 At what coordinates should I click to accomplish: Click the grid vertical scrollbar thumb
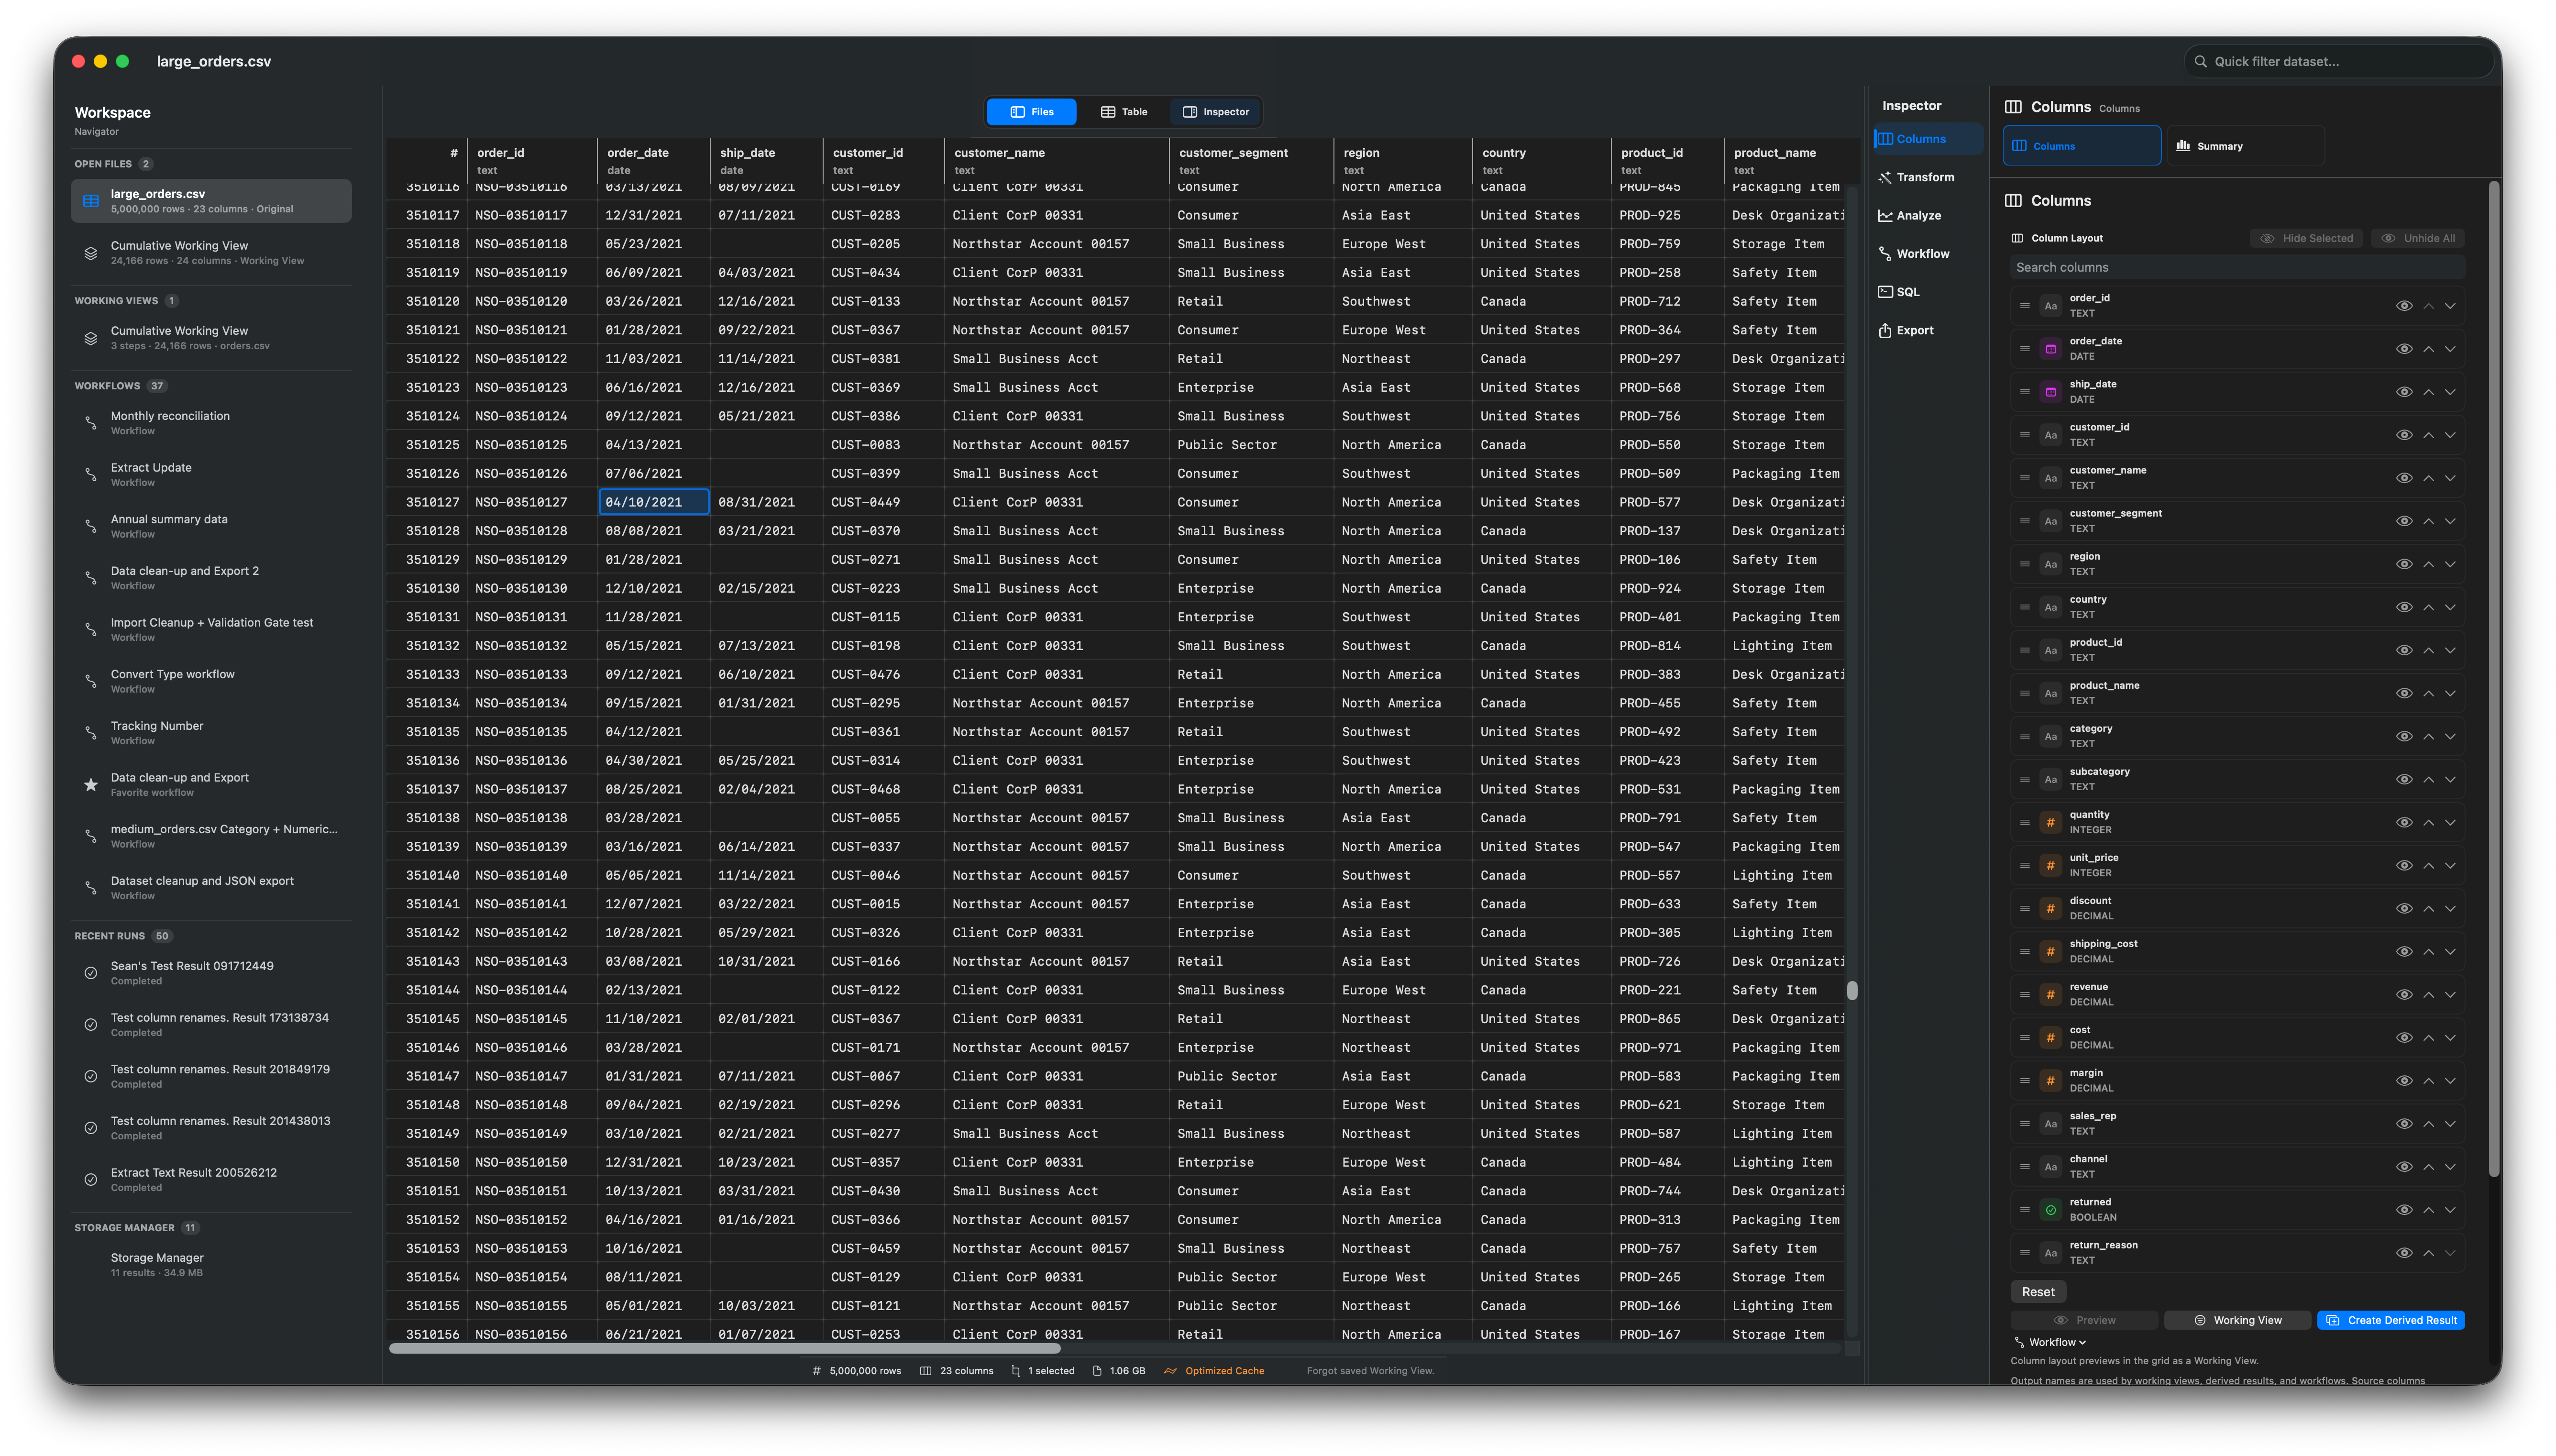click(1851, 990)
